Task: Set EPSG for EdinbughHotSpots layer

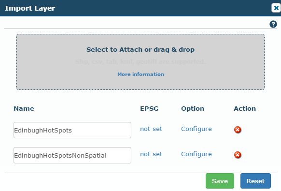Action: [x=151, y=129]
